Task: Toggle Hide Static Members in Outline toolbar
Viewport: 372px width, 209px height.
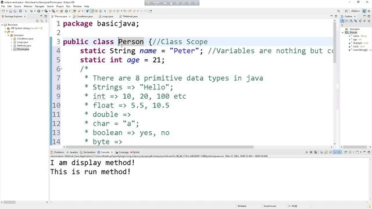Action: coord(360,21)
